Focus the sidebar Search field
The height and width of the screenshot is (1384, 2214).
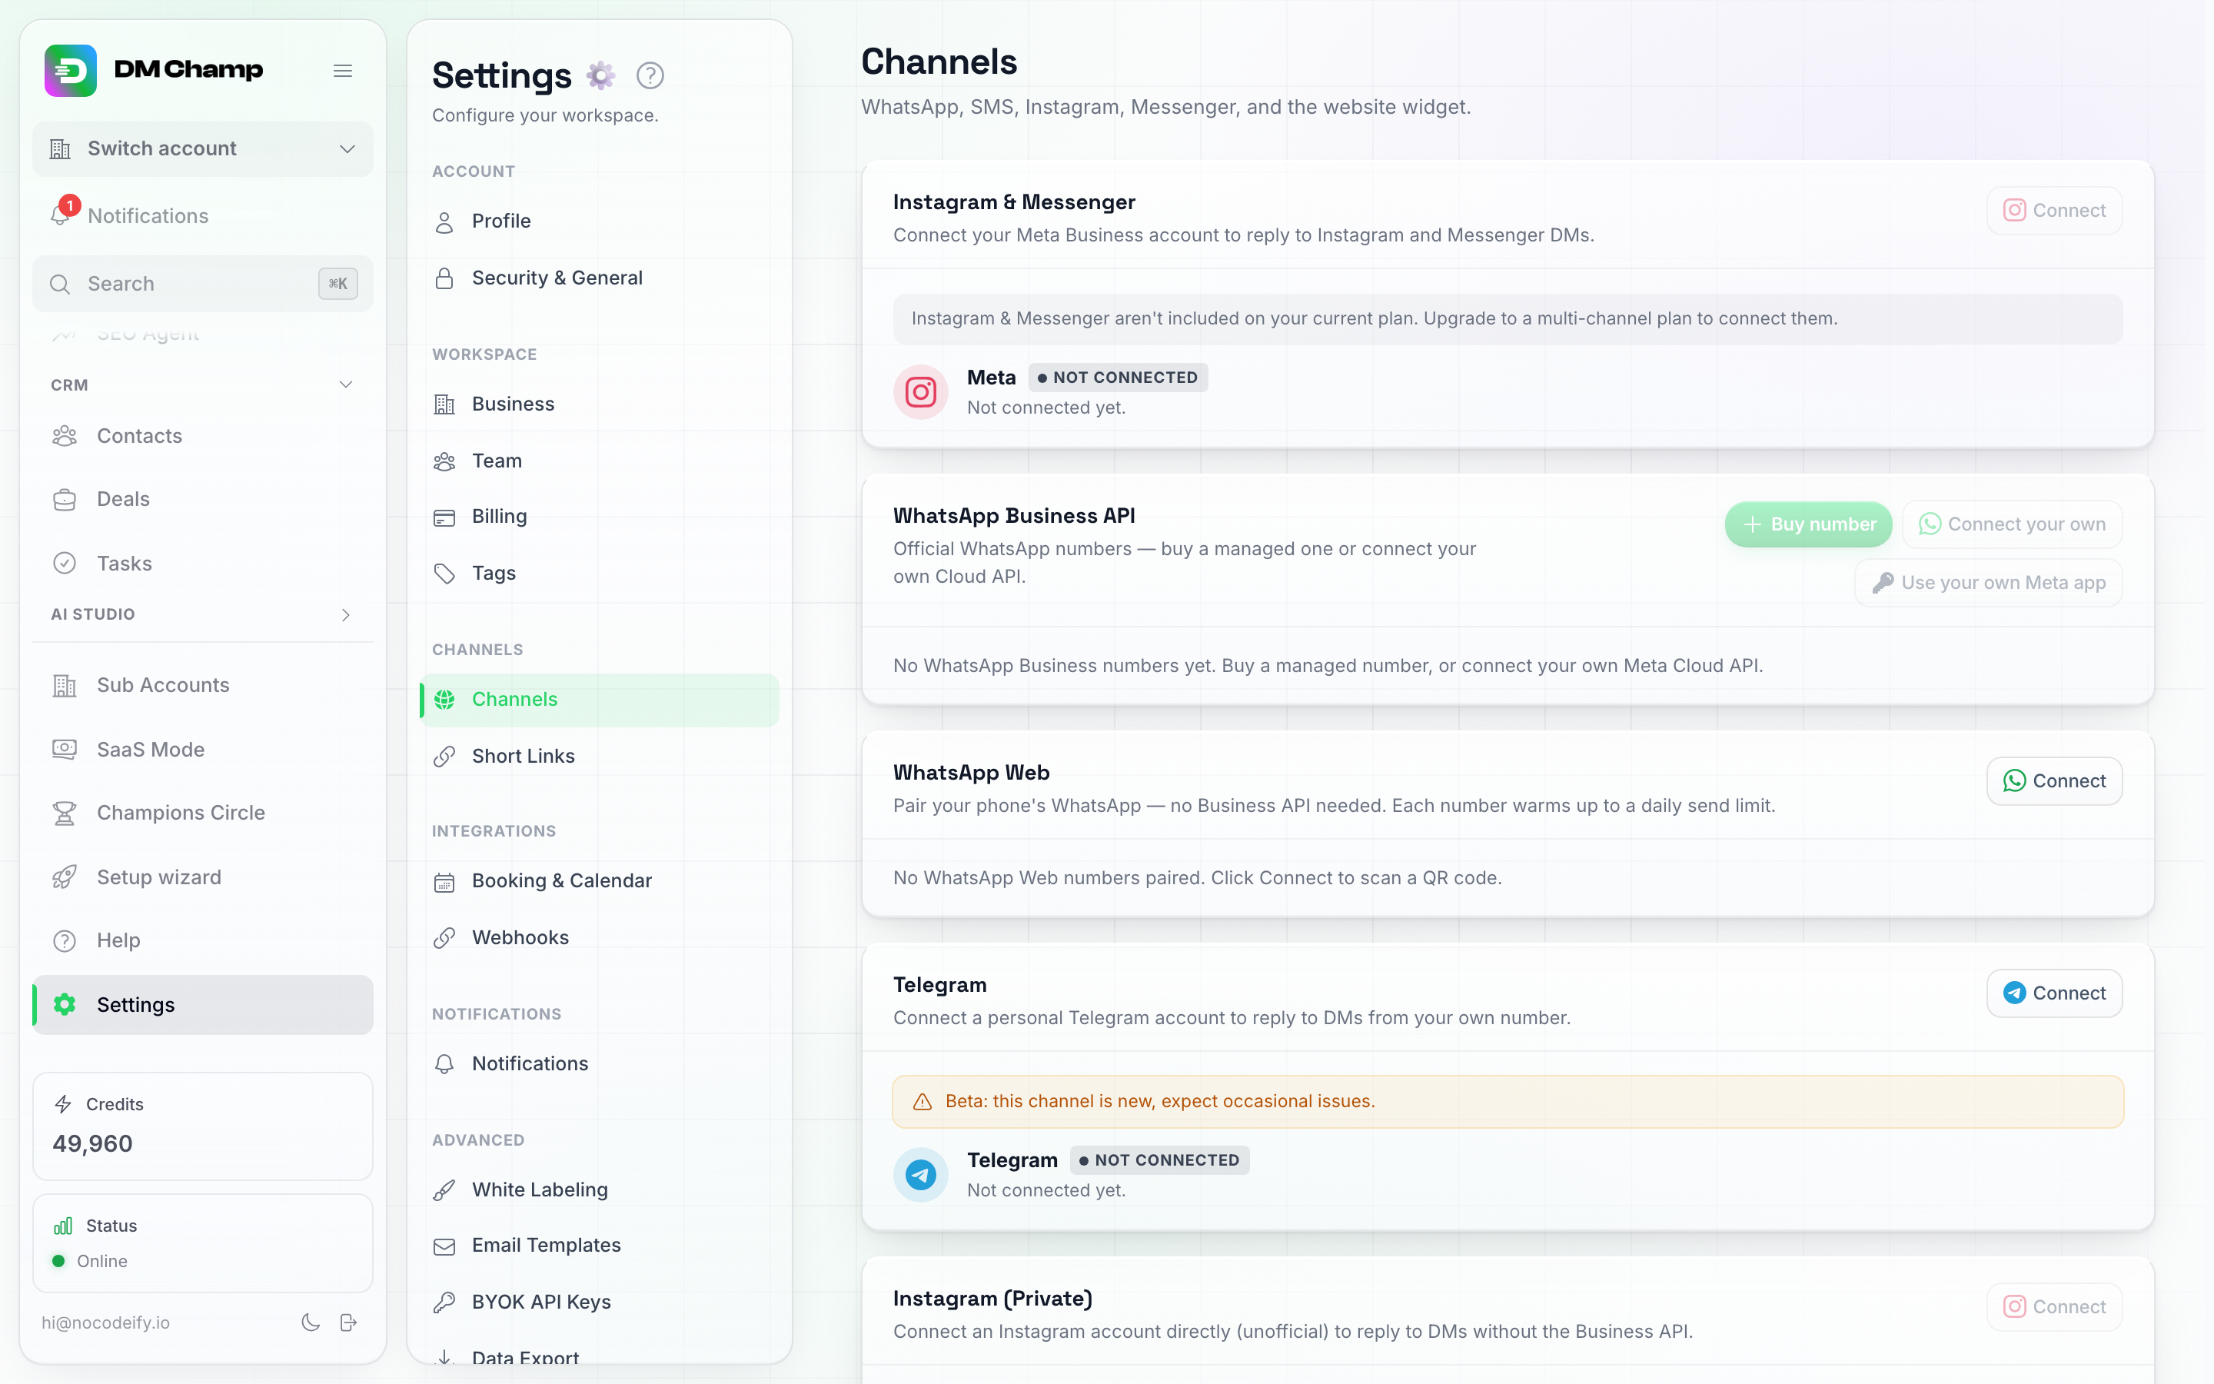[x=203, y=284]
